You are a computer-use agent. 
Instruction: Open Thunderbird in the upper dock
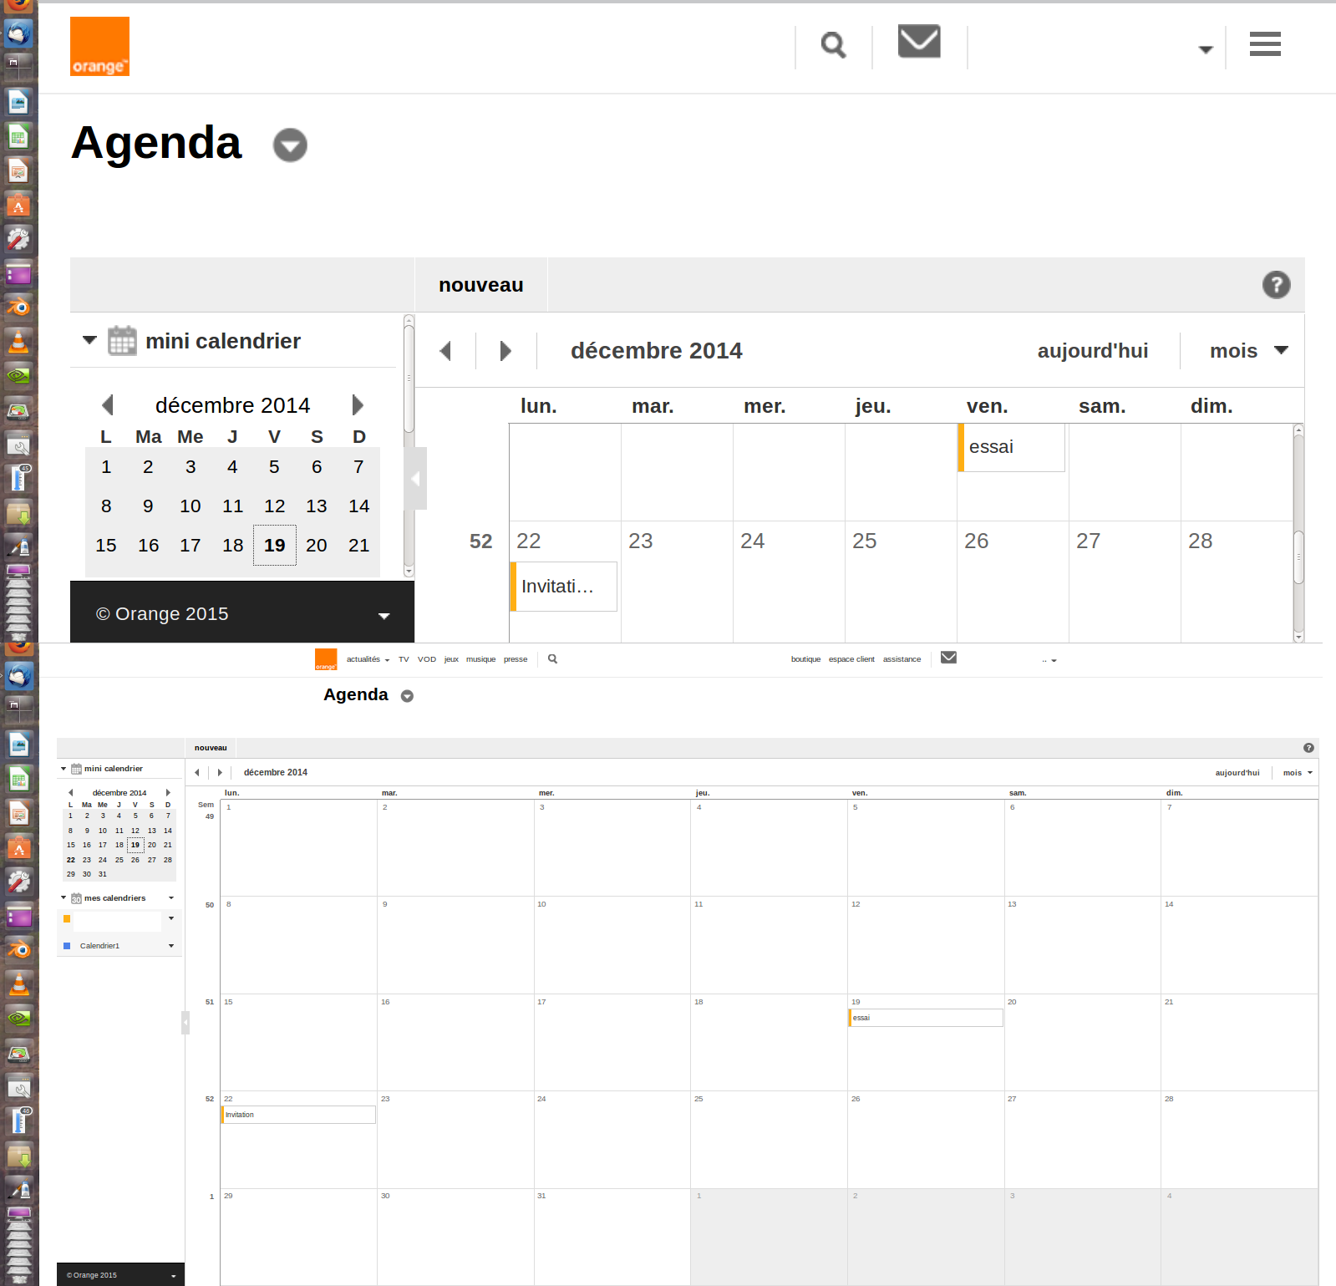(x=18, y=34)
